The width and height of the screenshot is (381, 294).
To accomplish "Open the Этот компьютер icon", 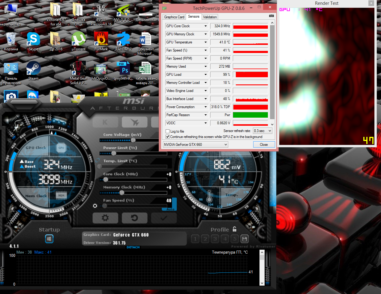I will coord(11,15).
